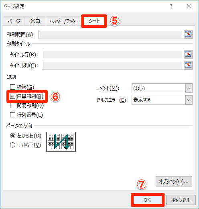Click range selector icon for タイトル行 field
Image resolution: width=199 pixels, height=209 pixels.
(x=188, y=54)
